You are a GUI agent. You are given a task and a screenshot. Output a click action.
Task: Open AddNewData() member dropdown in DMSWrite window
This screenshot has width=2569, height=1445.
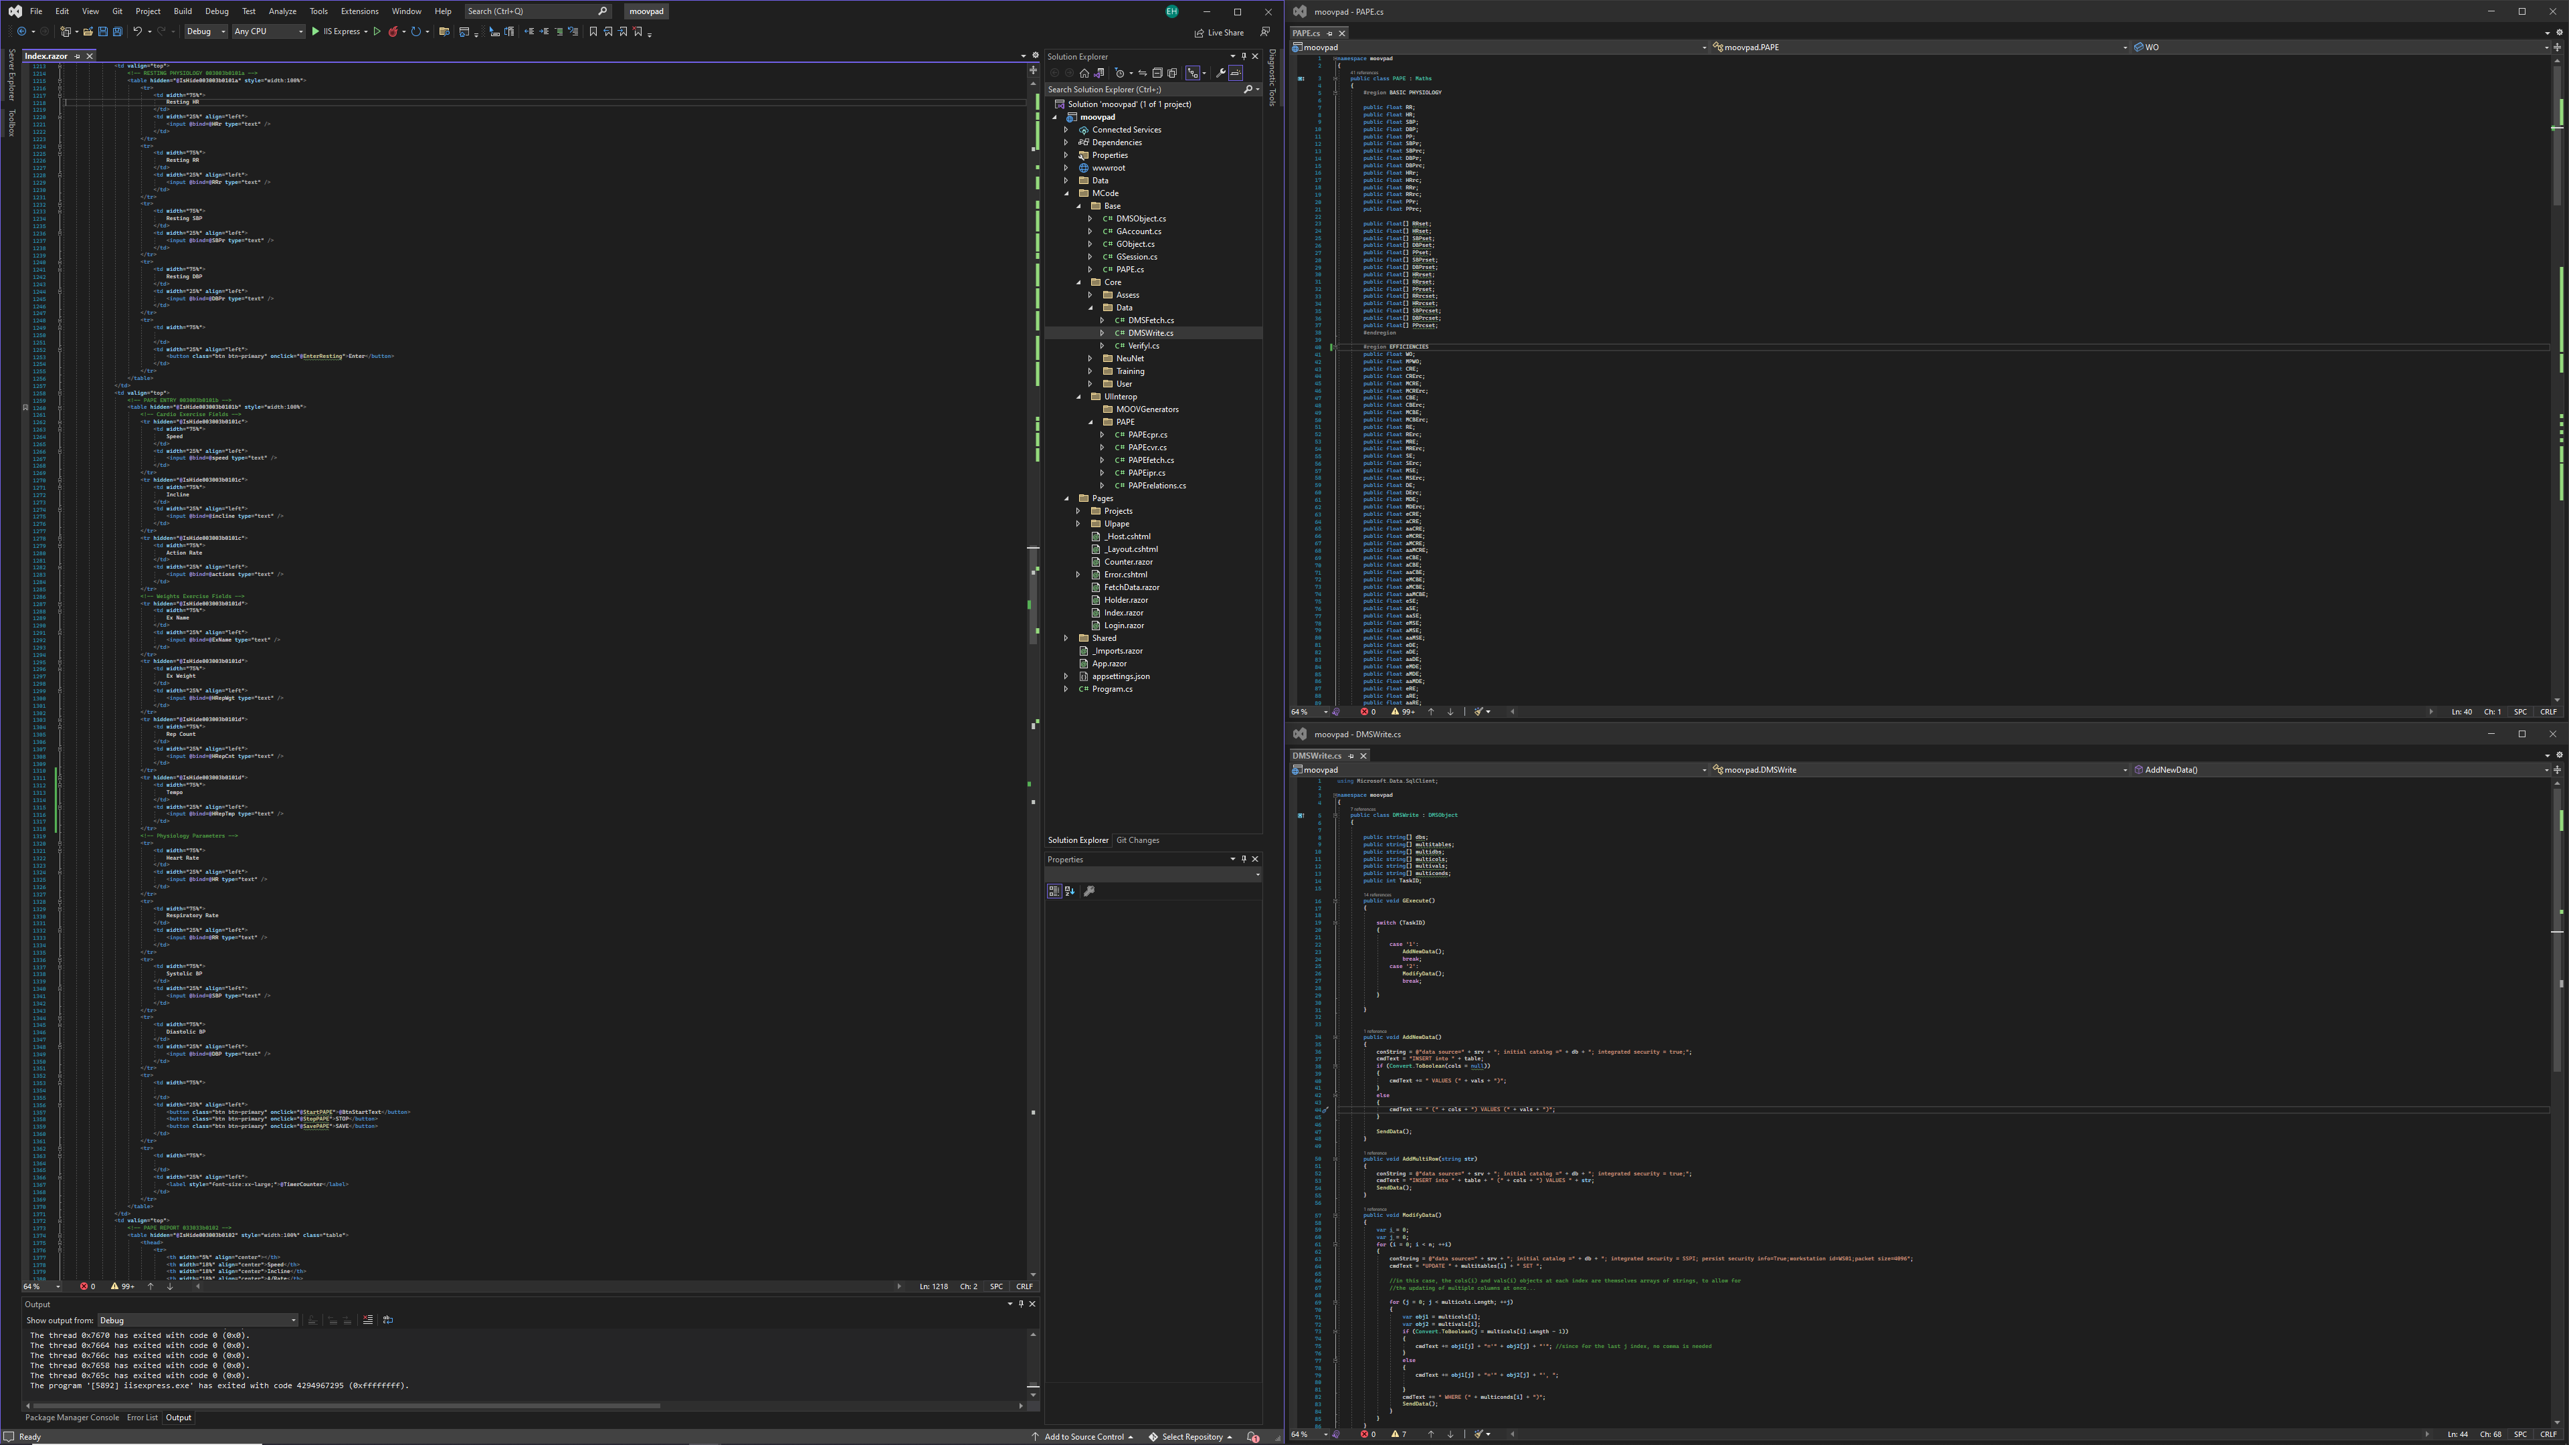pyautogui.click(x=2342, y=770)
